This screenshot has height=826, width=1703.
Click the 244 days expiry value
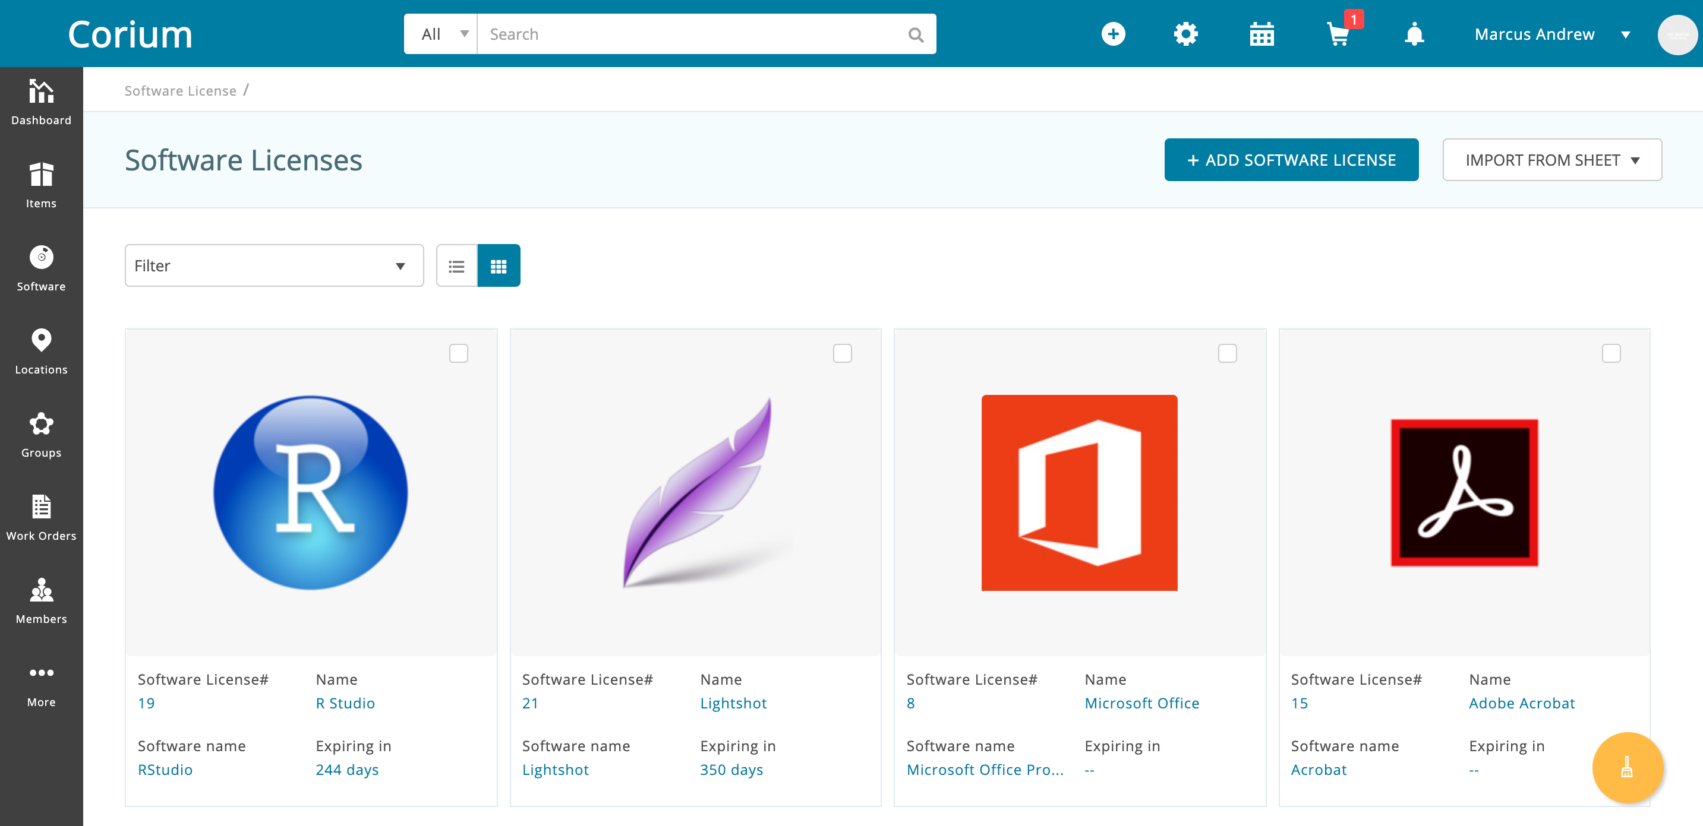click(x=347, y=770)
